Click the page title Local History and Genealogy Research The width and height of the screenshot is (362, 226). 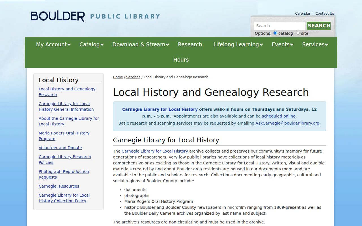pyautogui.click(x=211, y=92)
